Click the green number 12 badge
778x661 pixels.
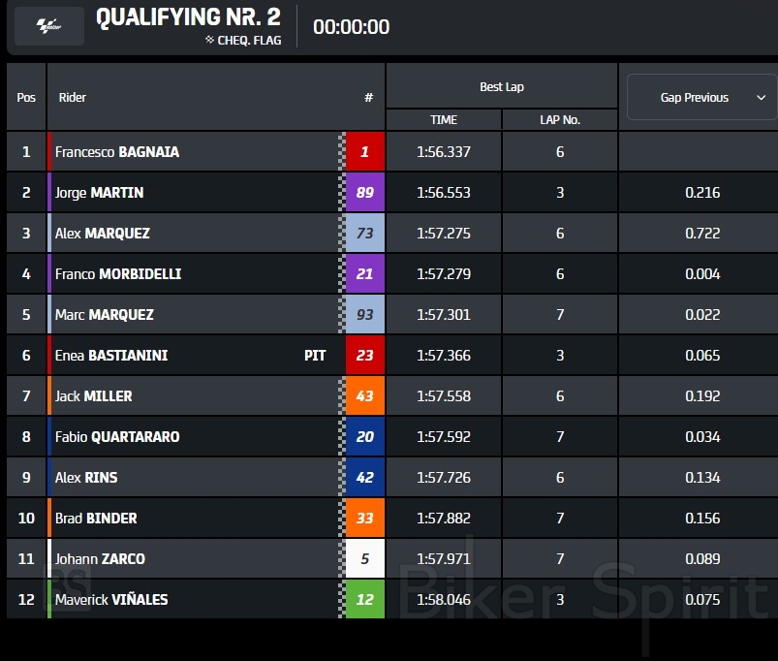click(x=364, y=600)
